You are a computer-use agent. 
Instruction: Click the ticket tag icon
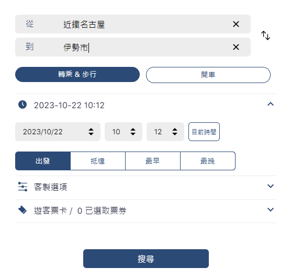[x=23, y=210]
